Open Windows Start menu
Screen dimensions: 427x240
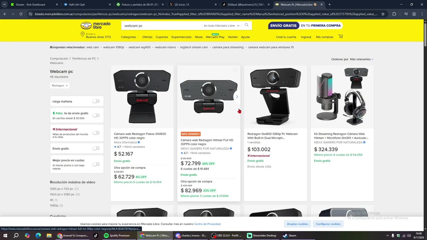coord(5,235)
